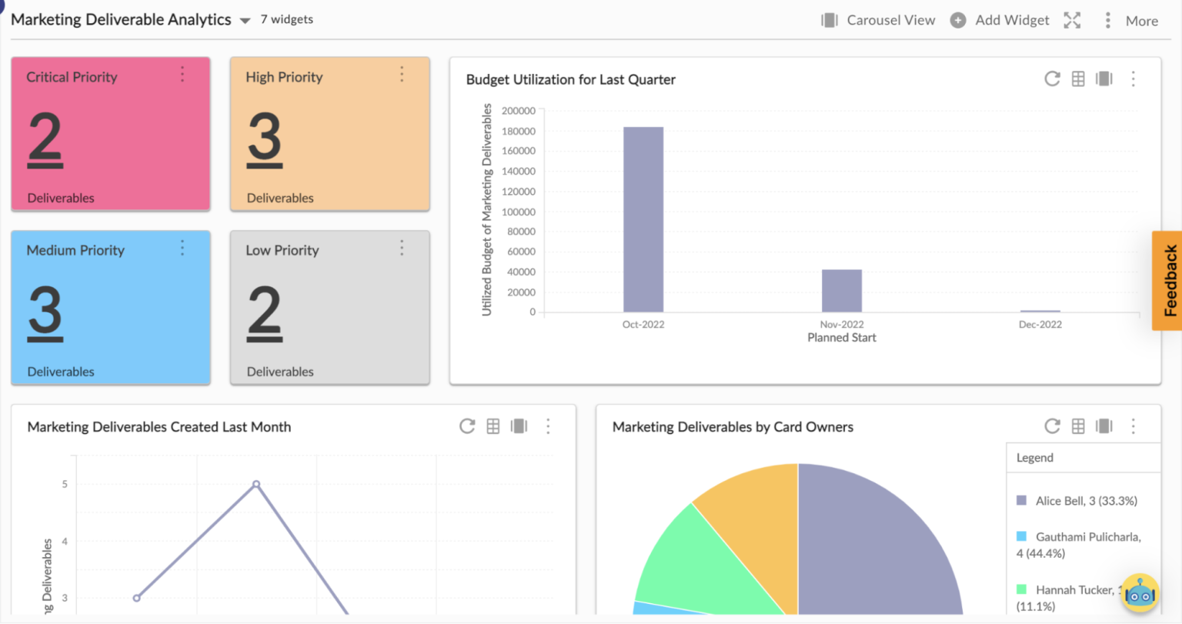This screenshot has height=624, width=1182.
Task: Click the Carousel View button
Action: (x=877, y=20)
